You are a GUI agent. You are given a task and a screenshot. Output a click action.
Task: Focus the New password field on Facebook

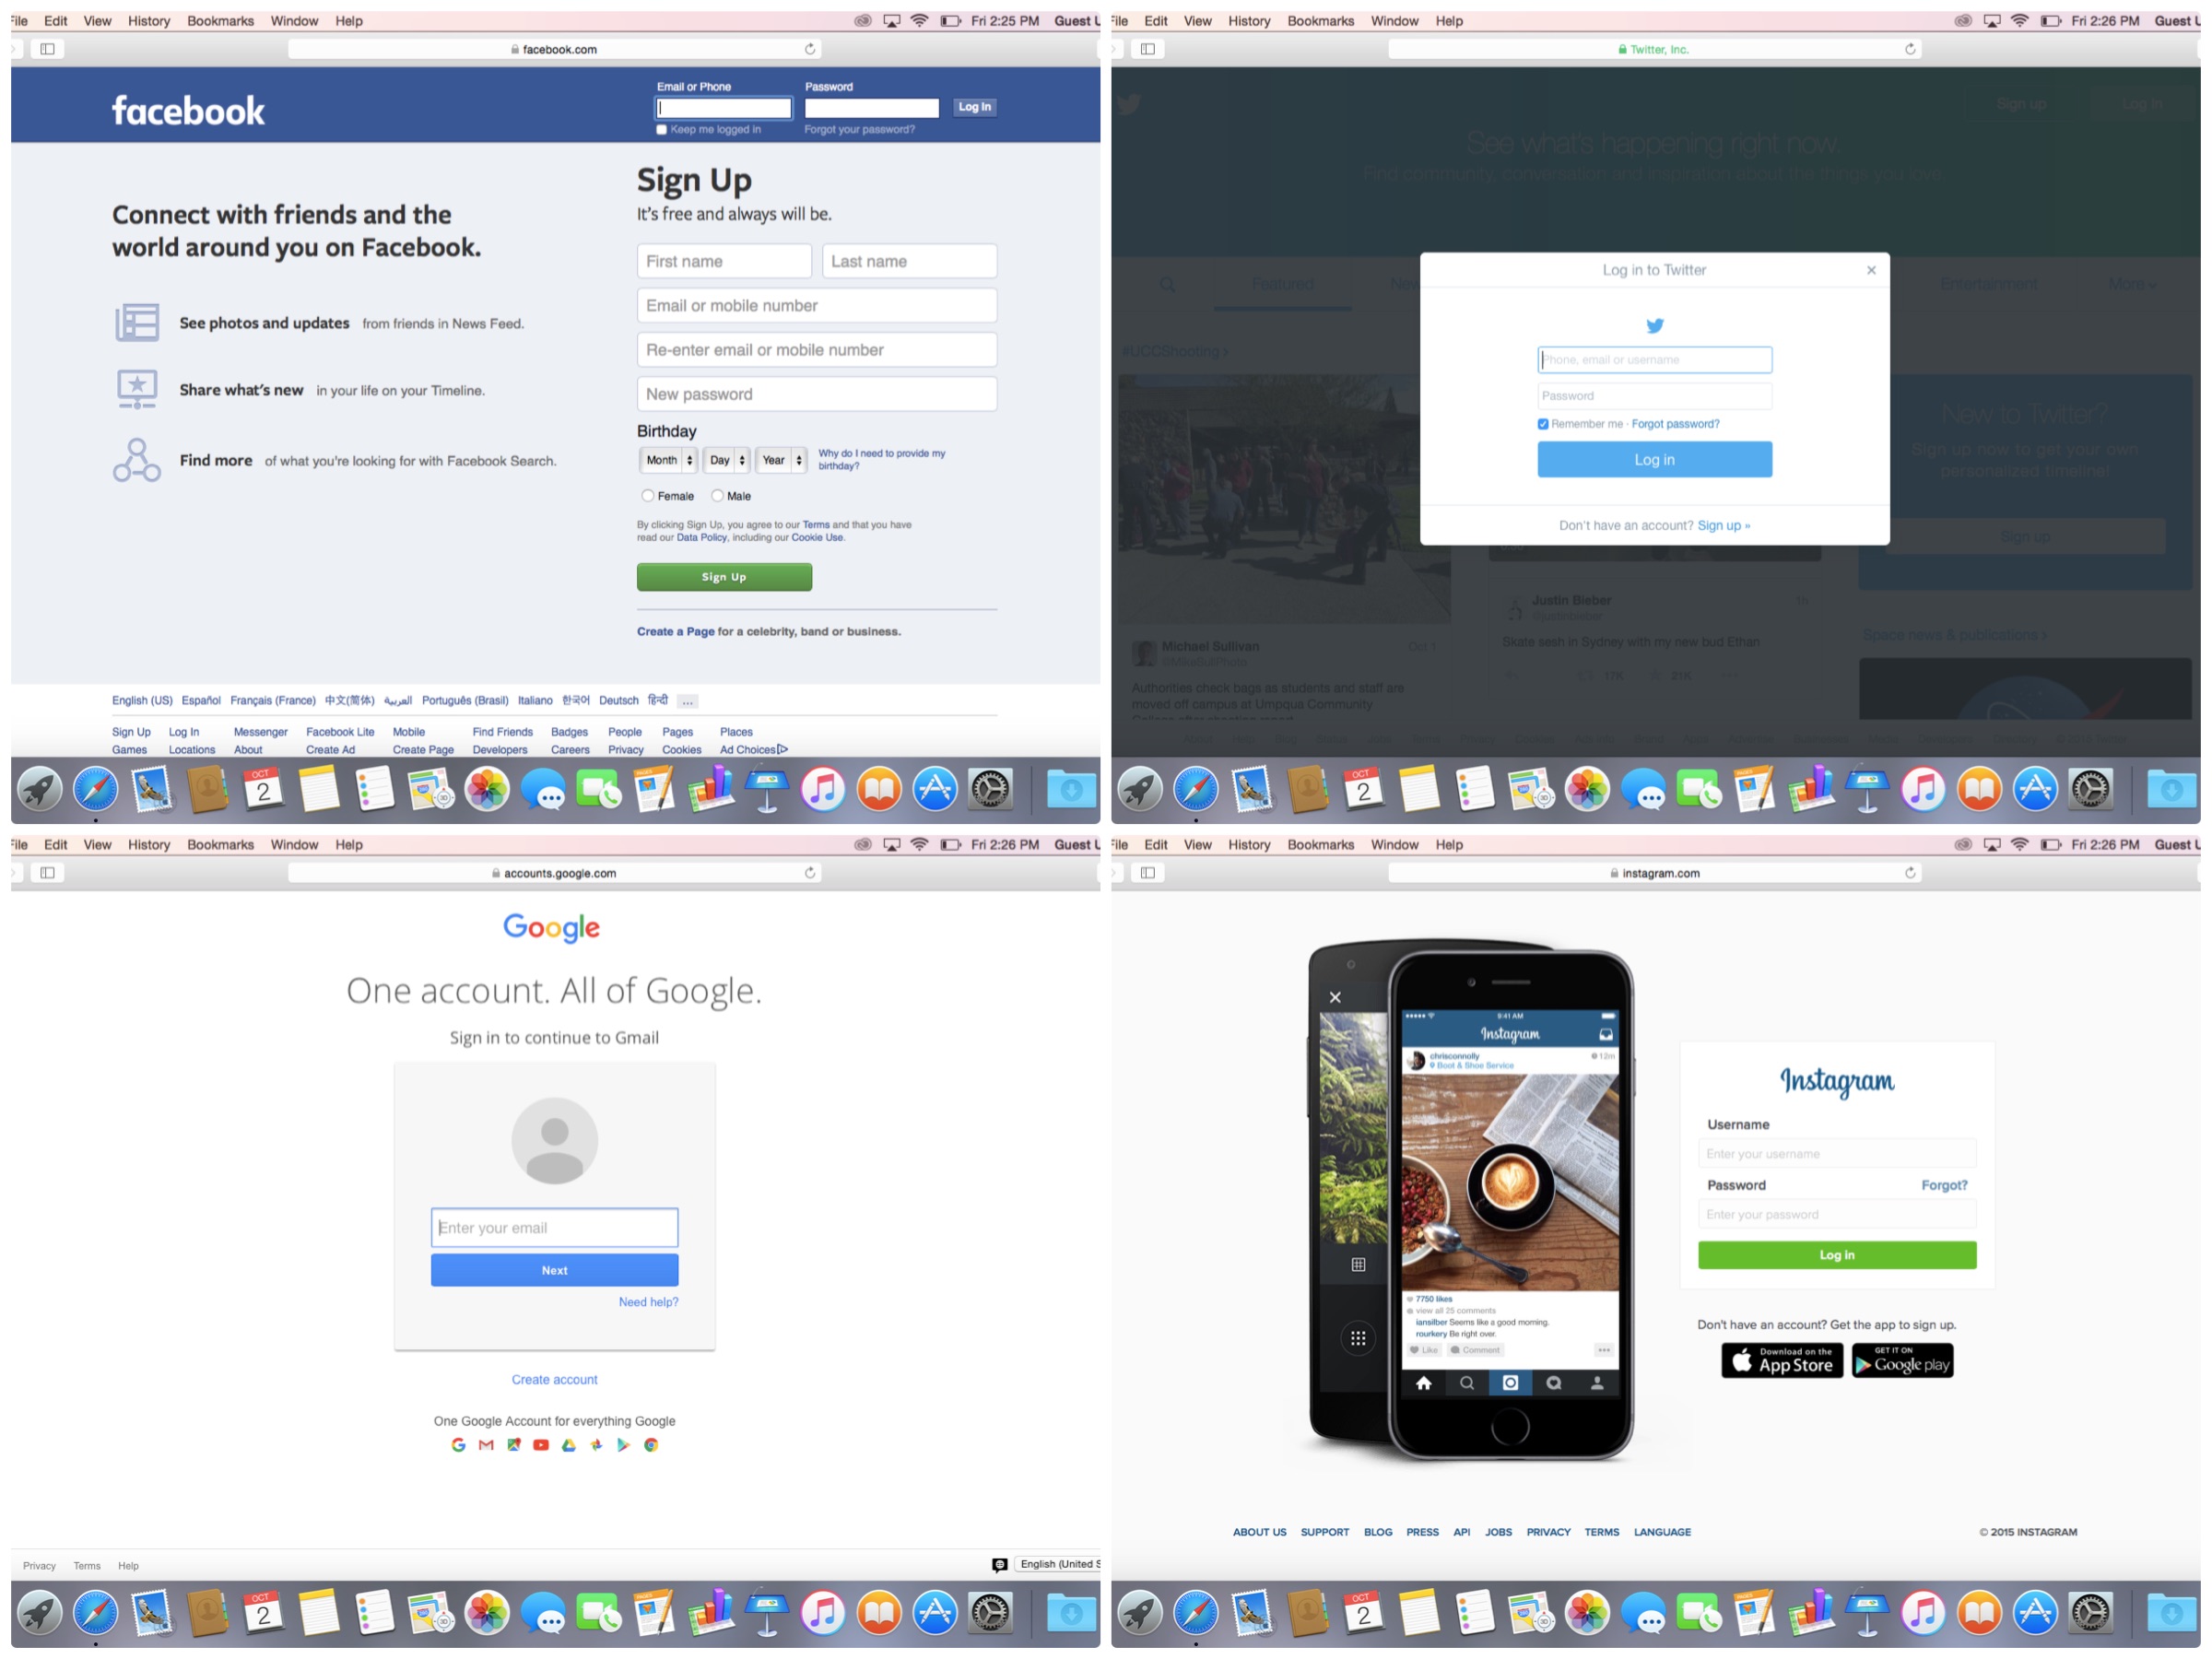pos(816,394)
